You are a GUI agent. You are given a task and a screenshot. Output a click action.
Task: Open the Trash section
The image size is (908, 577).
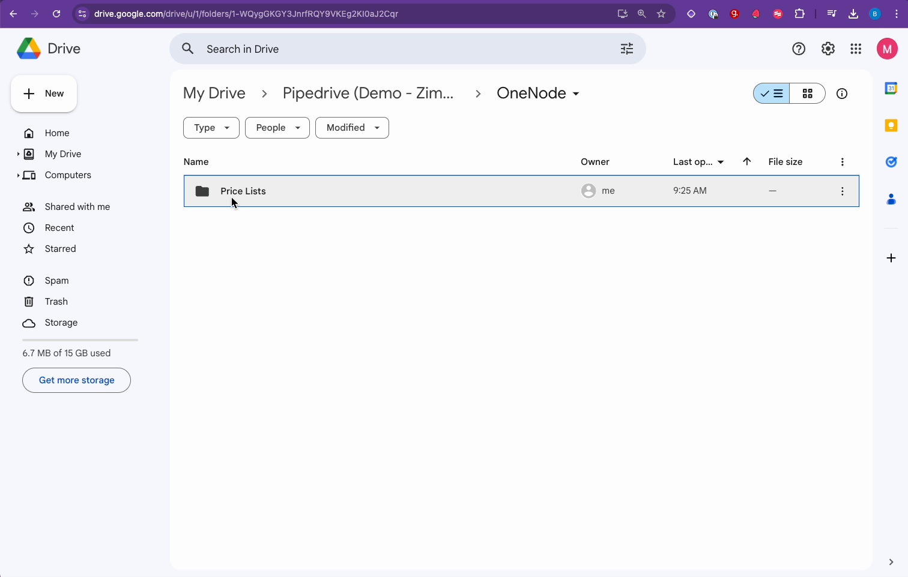tap(56, 302)
